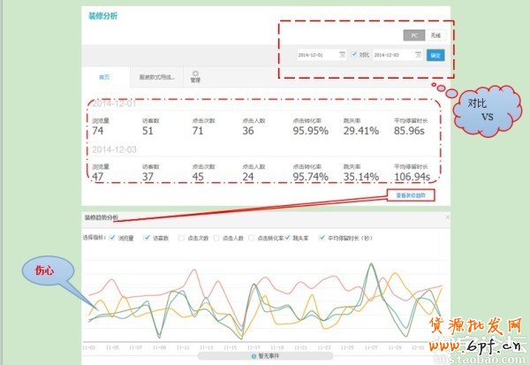Click the 暂无事件 info icon
Screen dimensions: 530x365
coord(254,356)
